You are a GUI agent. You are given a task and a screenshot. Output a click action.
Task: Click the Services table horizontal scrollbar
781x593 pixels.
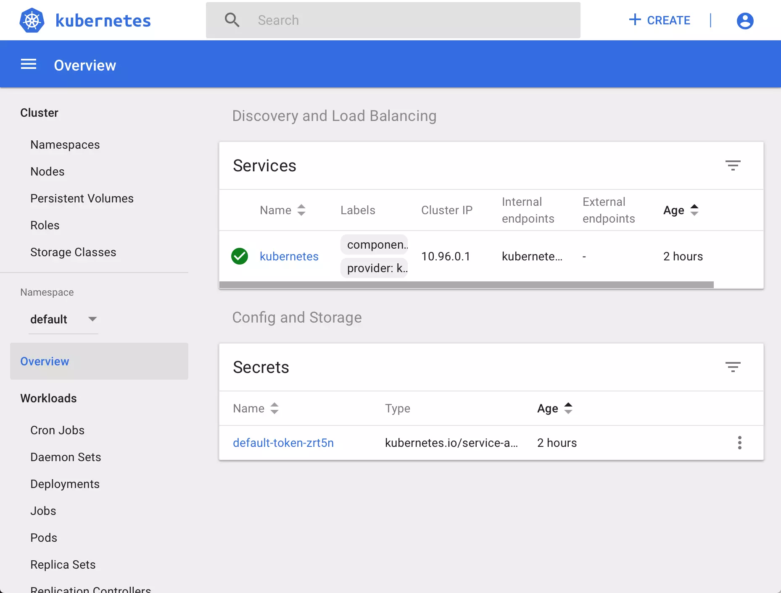click(467, 285)
